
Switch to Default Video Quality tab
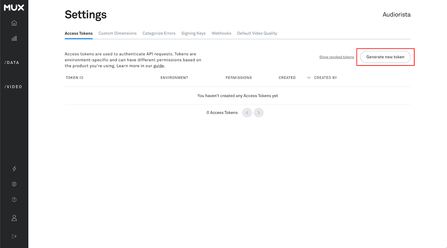257,33
